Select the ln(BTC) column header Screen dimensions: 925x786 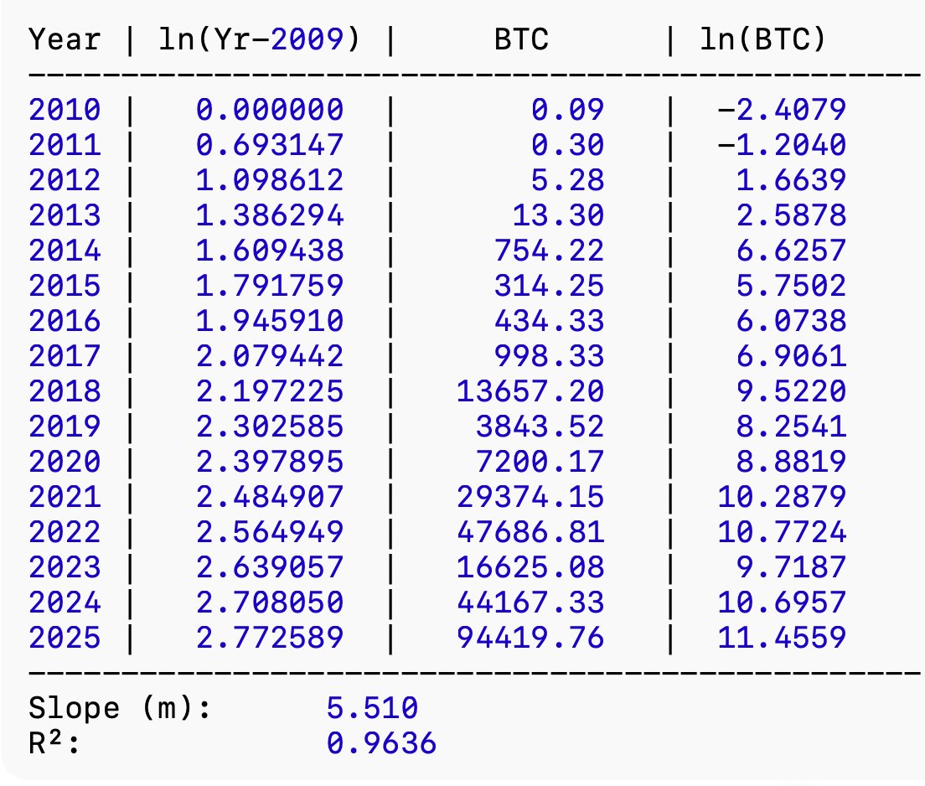(x=762, y=39)
